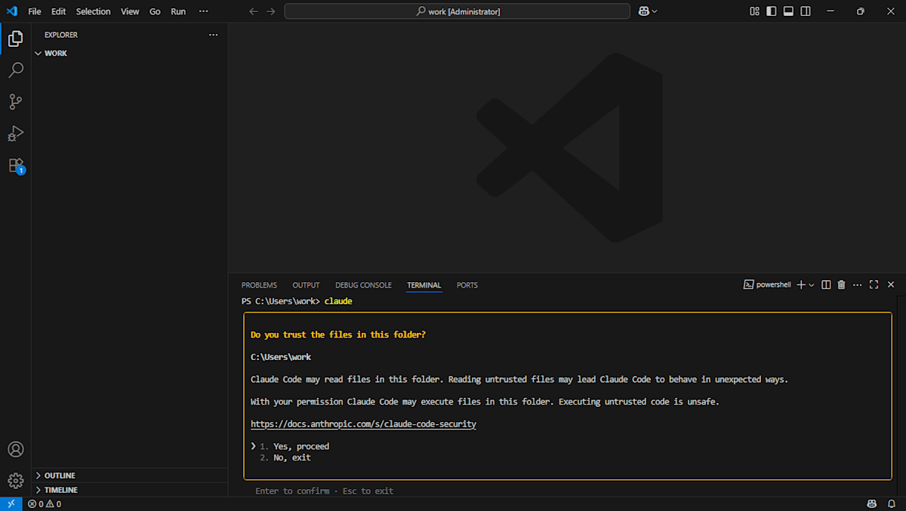Open Customize Layout icon
The width and height of the screenshot is (906, 511).
coord(754,11)
